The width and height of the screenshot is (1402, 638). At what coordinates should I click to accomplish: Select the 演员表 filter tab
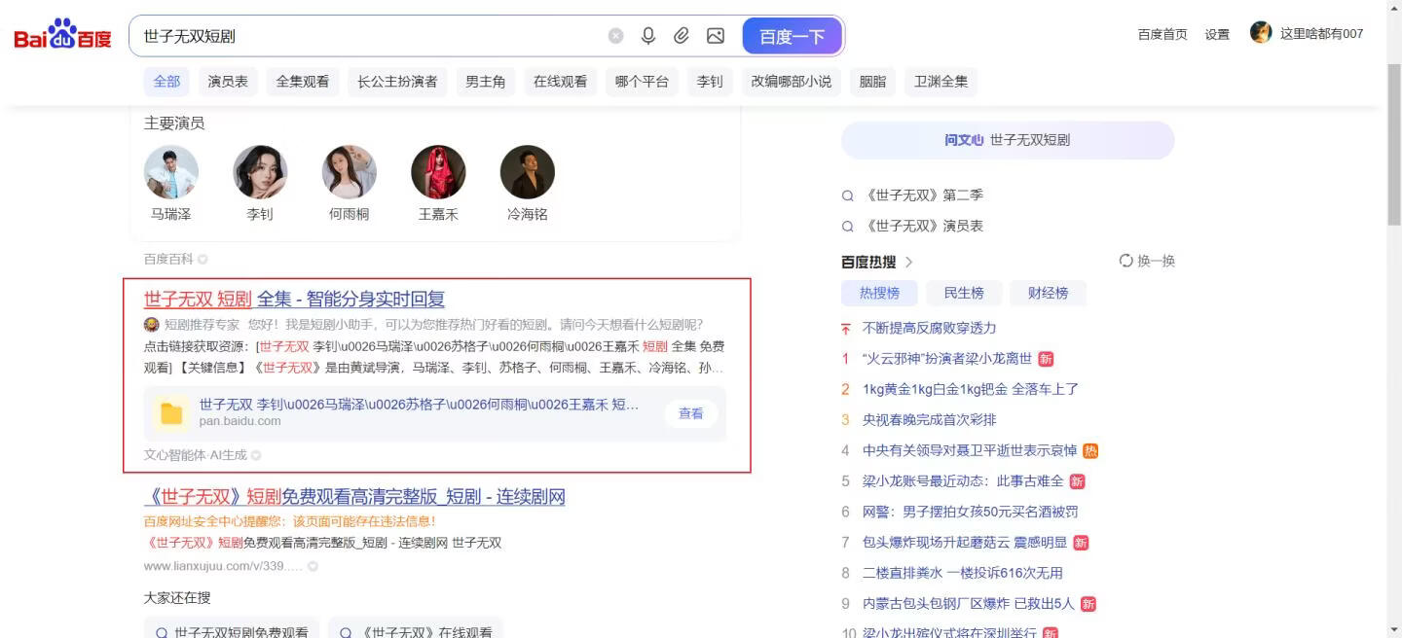pos(227,82)
